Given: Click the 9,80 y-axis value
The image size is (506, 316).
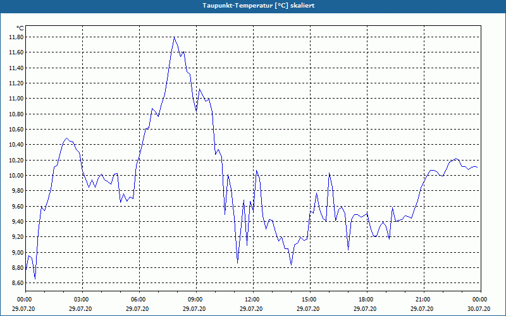Looking at the screenshot, I should point(18,191).
